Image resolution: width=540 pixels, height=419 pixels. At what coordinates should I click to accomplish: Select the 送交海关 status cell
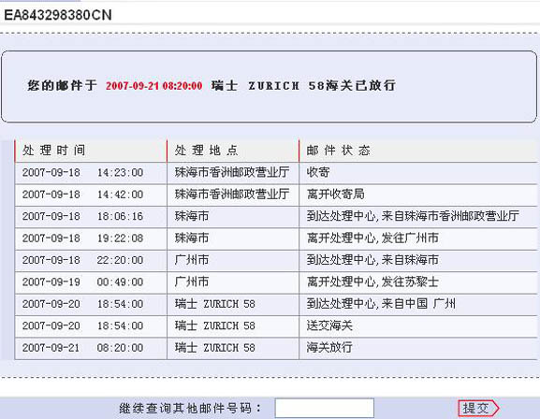point(329,326)
